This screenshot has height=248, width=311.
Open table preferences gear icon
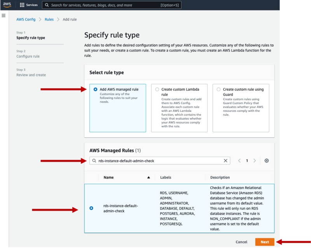[x=267, y=161]
